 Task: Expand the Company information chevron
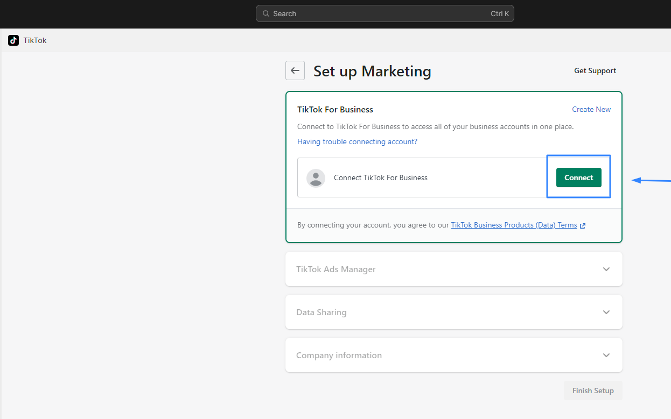606,355
